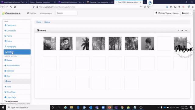
Task: Open the Windows Start menu
Action: tap(3, 107)
